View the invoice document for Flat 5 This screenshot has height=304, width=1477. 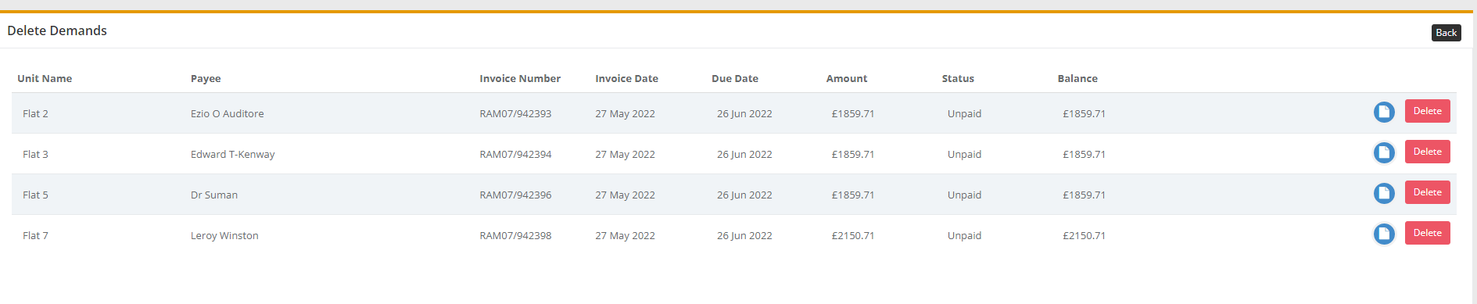pos(1384,194)
